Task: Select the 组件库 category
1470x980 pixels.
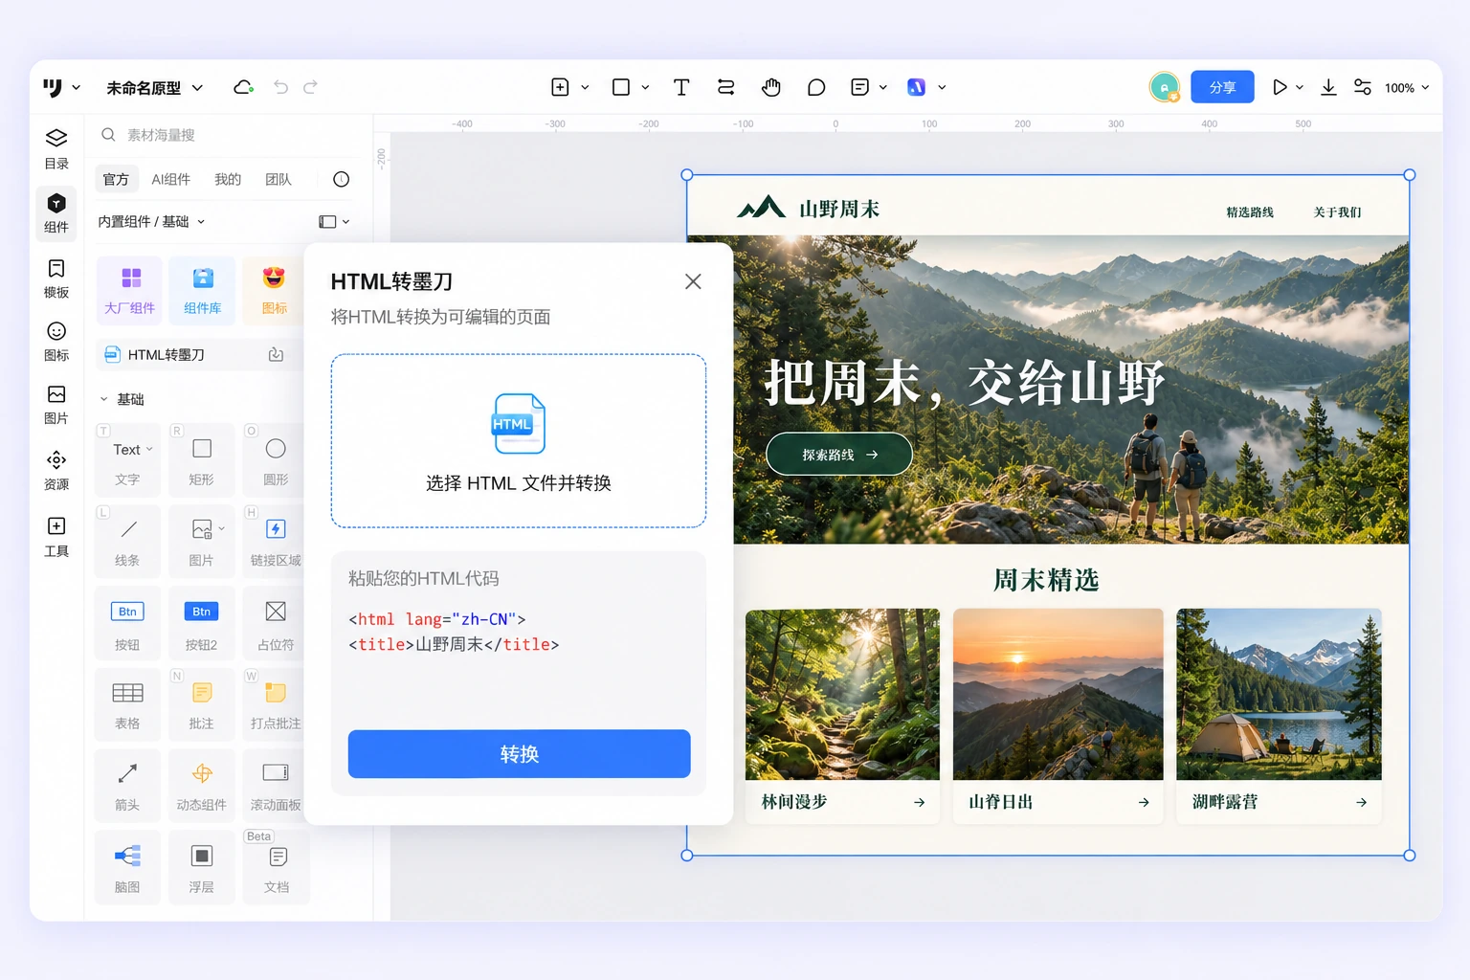Action: 203,291
